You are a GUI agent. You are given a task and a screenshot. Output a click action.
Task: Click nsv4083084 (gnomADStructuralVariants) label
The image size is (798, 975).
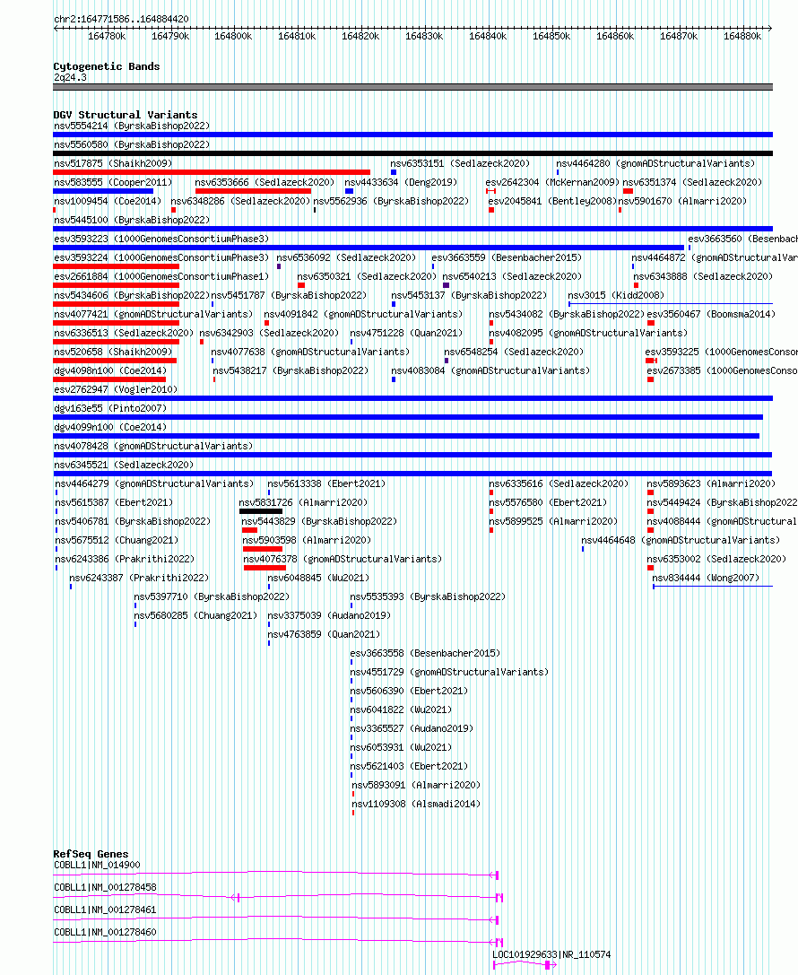[x=490, y=370]
